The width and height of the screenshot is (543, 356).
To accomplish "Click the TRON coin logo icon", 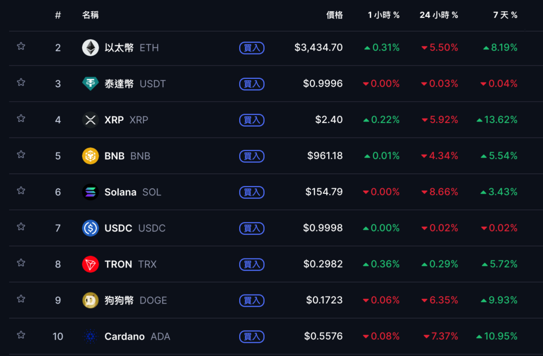I will [90, 264].
